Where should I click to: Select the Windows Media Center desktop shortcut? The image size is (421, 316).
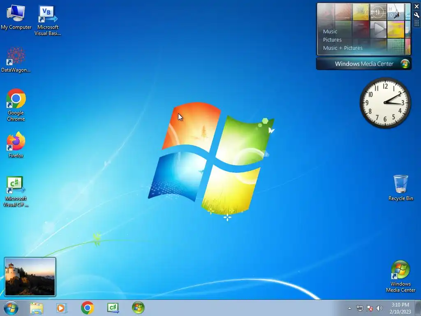pyautogui.click(x=400, y=276)
